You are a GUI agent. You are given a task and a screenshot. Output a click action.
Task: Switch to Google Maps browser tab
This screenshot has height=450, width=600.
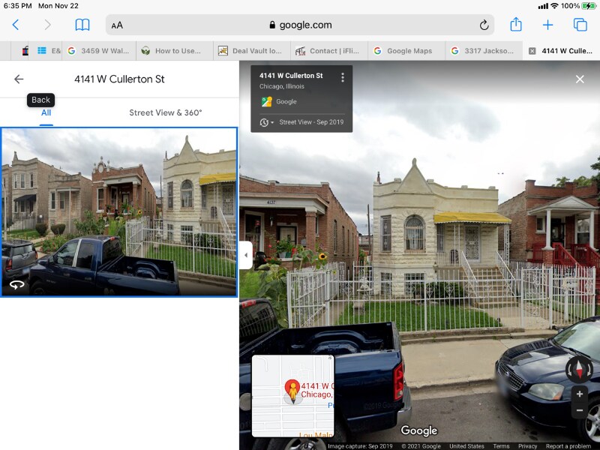(x=409, y=51)
